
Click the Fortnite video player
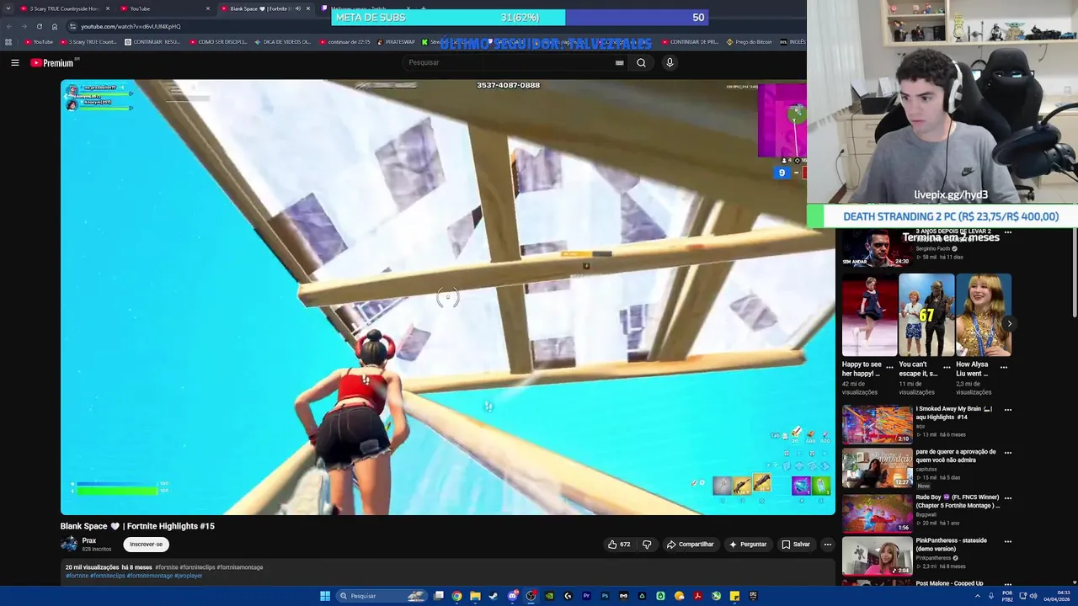tap(447, 297)
